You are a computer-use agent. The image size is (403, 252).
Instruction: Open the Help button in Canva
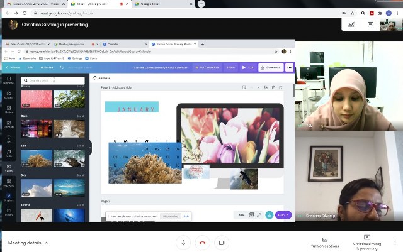click(283, 215)
